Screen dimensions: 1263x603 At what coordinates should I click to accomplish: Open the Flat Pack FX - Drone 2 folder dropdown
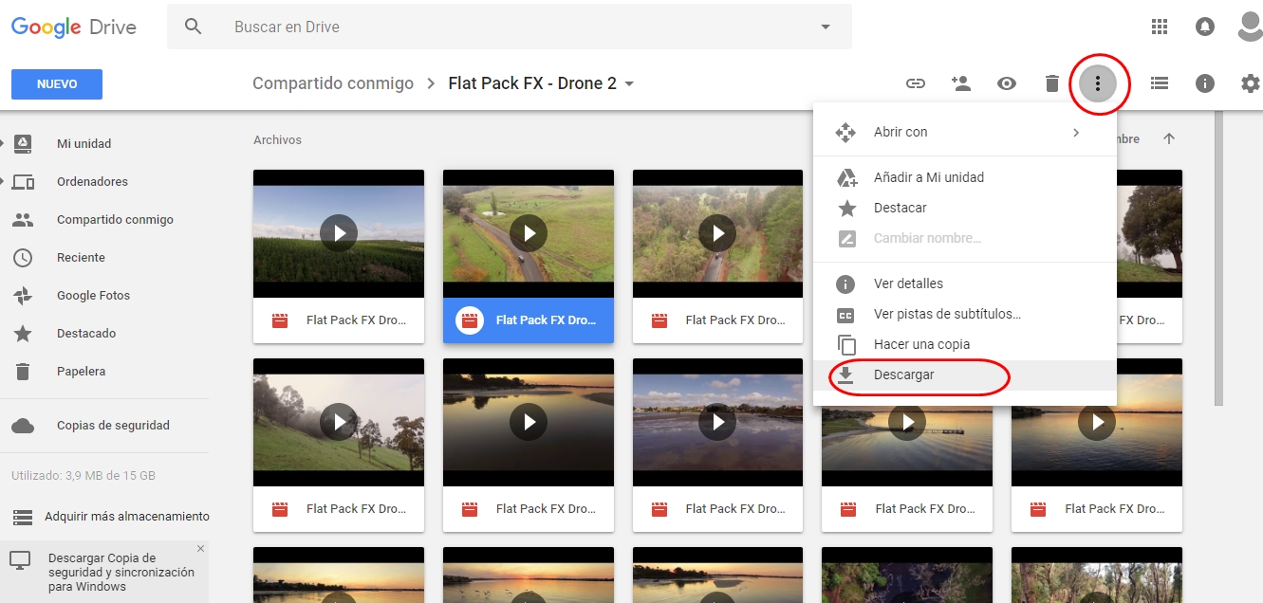click(x=629, y=83)
